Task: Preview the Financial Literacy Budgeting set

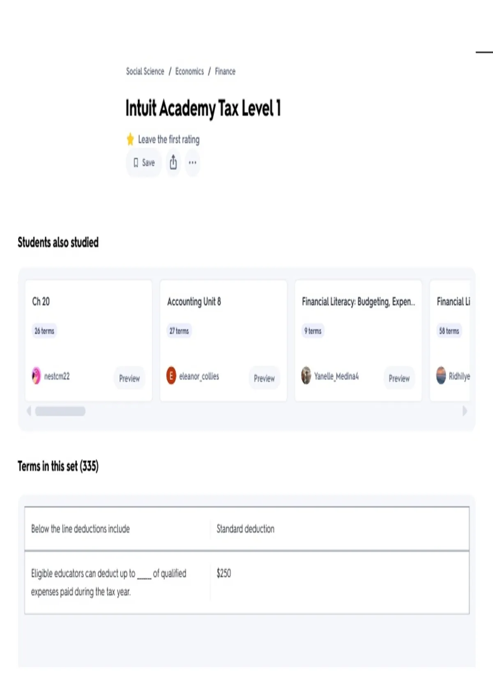Action: click(x=399, y=378)
